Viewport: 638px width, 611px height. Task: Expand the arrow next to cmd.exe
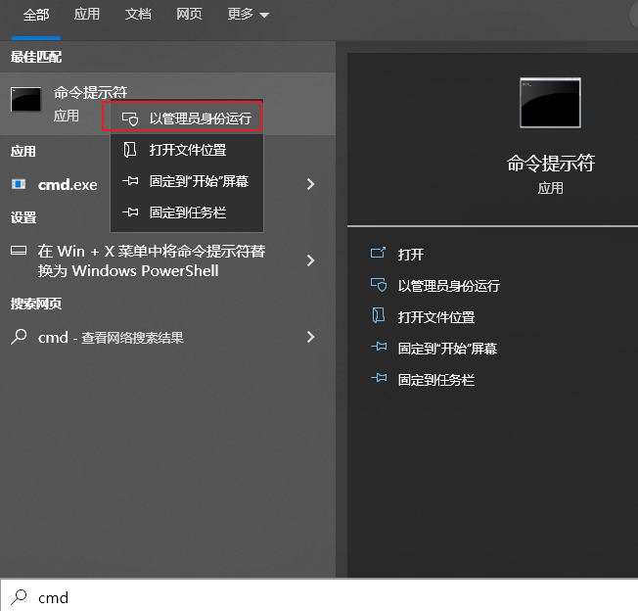coord(310,184)
